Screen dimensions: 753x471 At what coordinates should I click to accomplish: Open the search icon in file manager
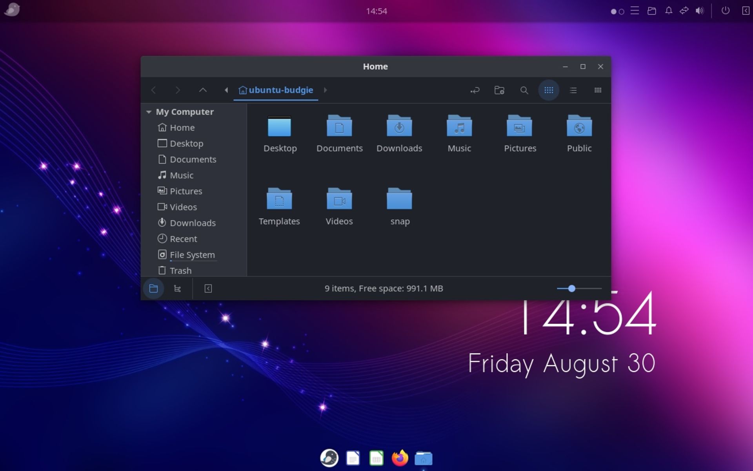click(x=523, y=89)
